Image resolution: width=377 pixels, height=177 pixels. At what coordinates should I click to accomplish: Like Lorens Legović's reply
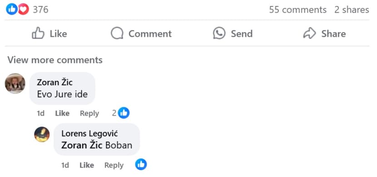[x=87, y=165]
